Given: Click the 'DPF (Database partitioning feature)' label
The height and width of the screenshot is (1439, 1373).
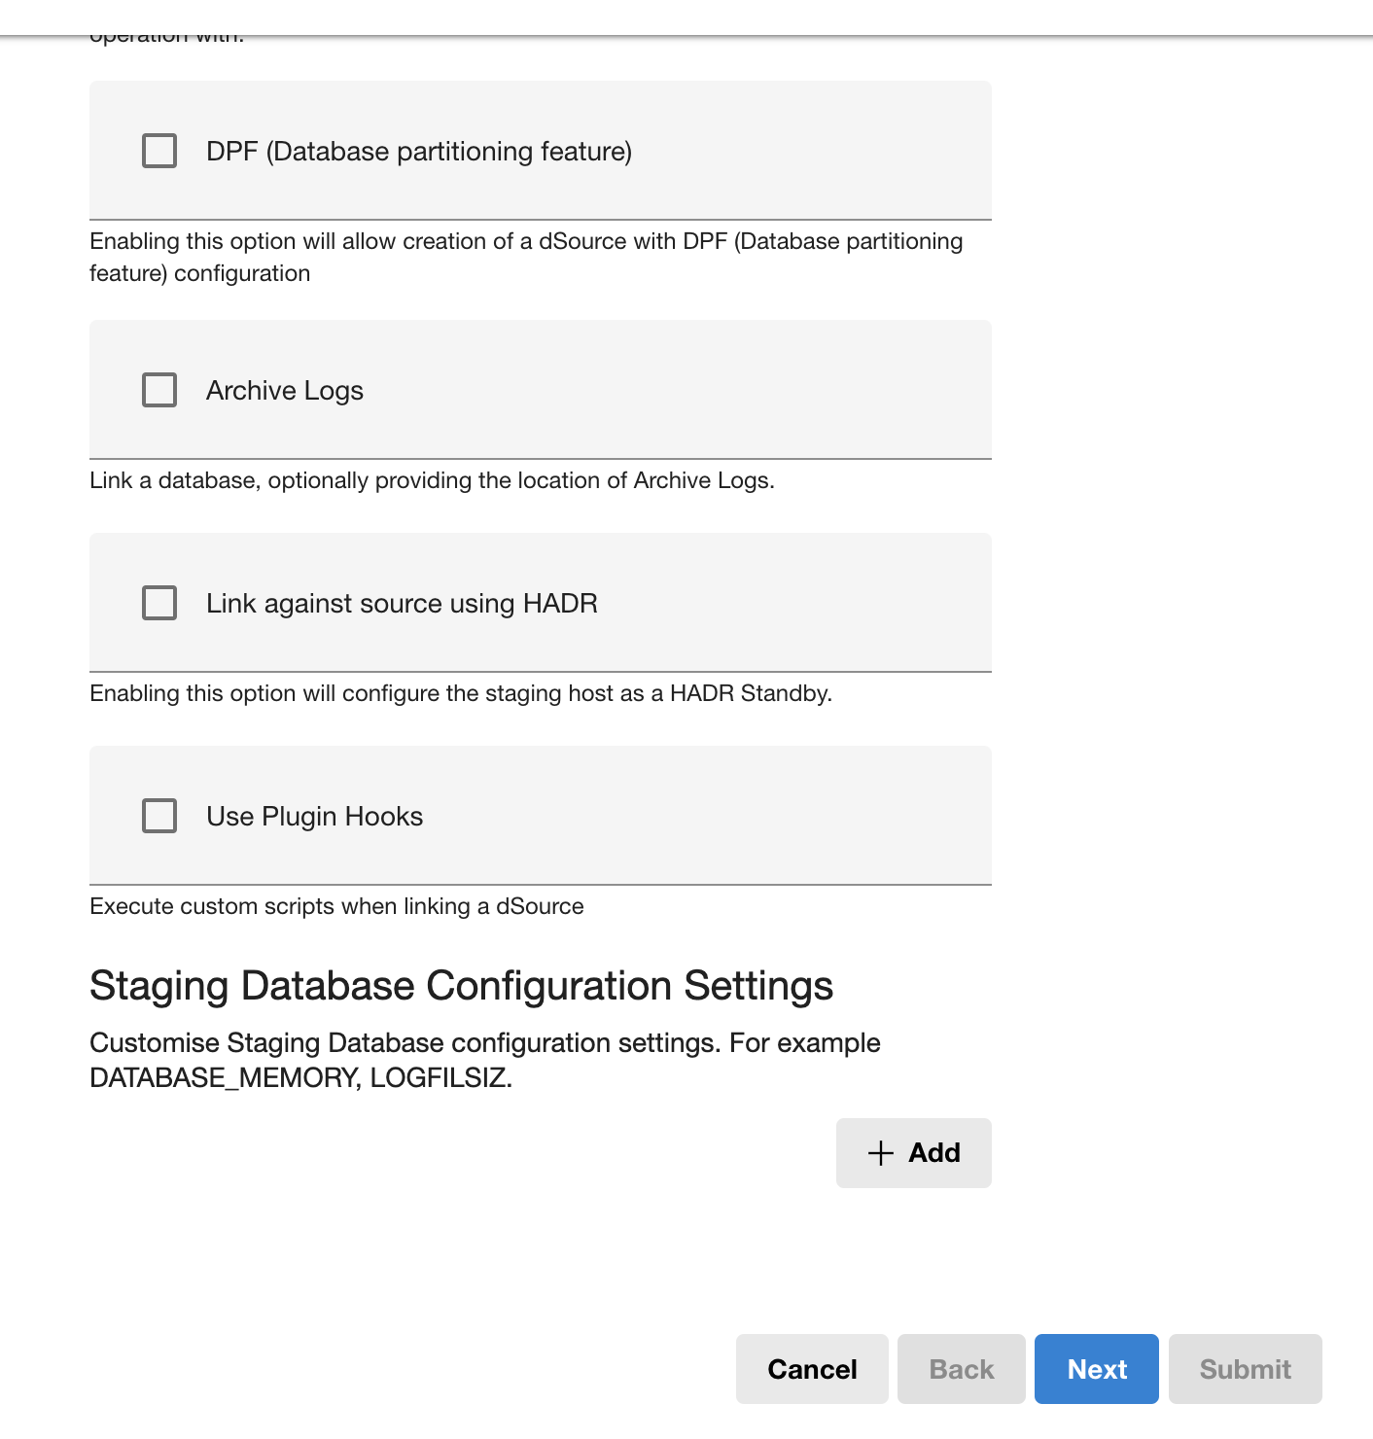Looking at the screenshot, I should [419, 152].
